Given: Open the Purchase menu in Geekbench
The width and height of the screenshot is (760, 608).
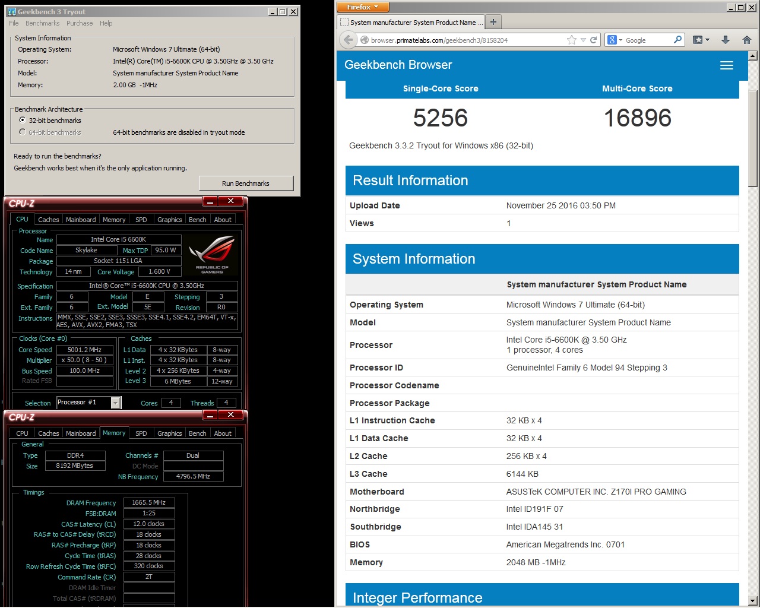Looking at the screenshot, I should tap(80, 23).
